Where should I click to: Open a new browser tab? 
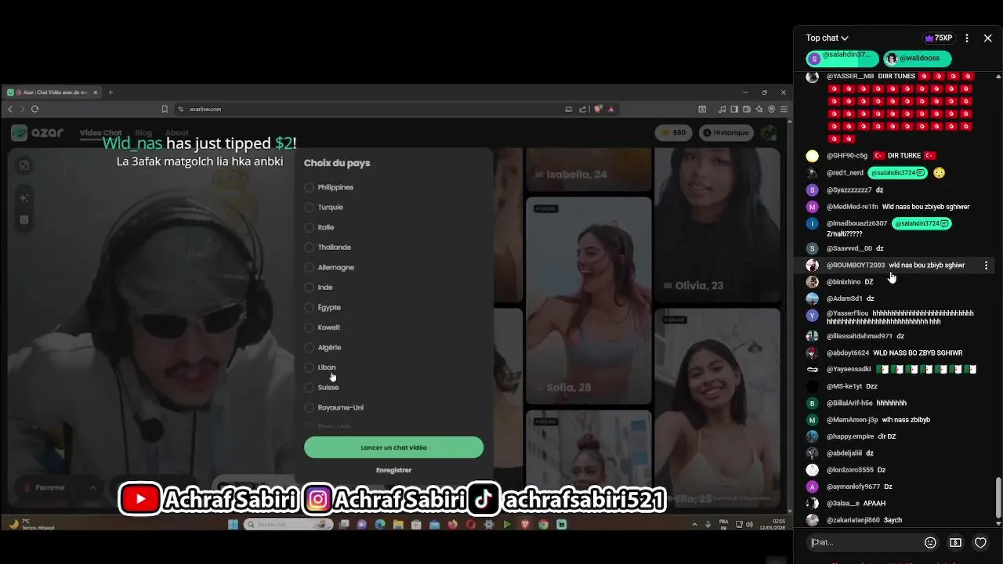click(110, 92)
